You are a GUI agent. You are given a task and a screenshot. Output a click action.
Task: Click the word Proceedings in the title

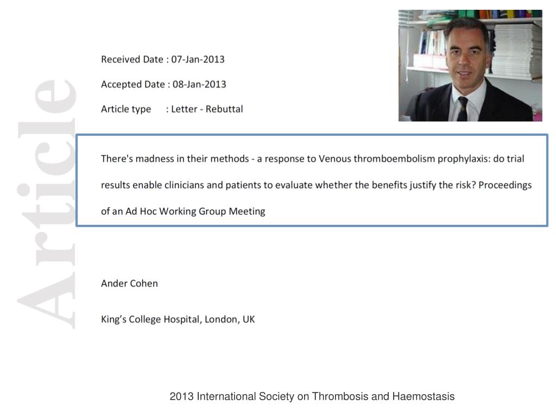506,185
